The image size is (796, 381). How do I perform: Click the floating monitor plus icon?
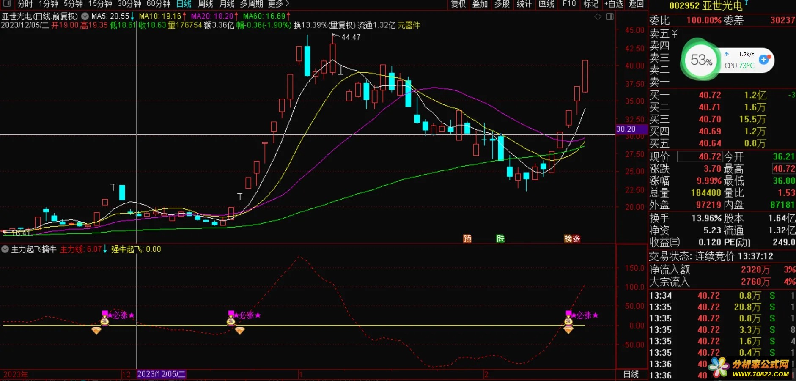(764, 60)
